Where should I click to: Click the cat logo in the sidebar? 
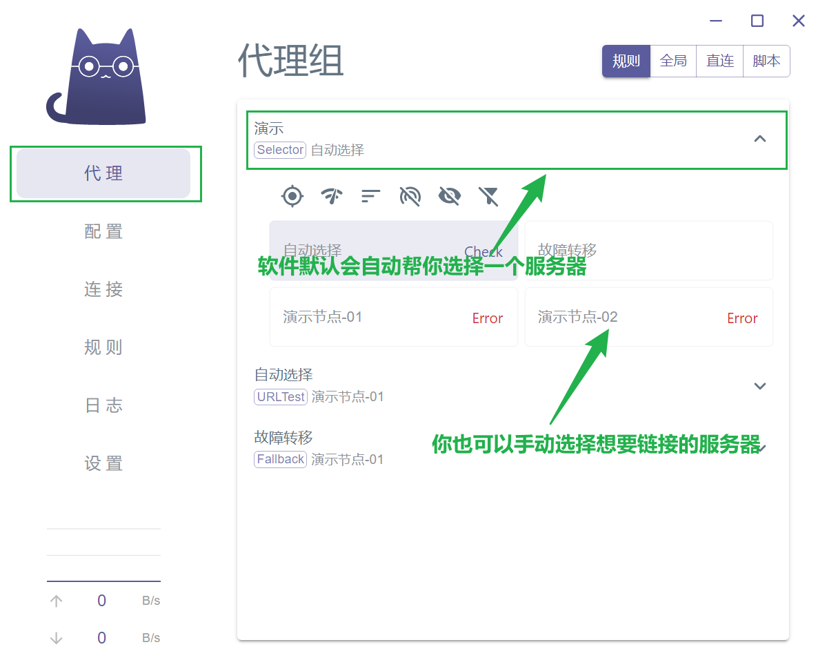[x=97, y=77]
